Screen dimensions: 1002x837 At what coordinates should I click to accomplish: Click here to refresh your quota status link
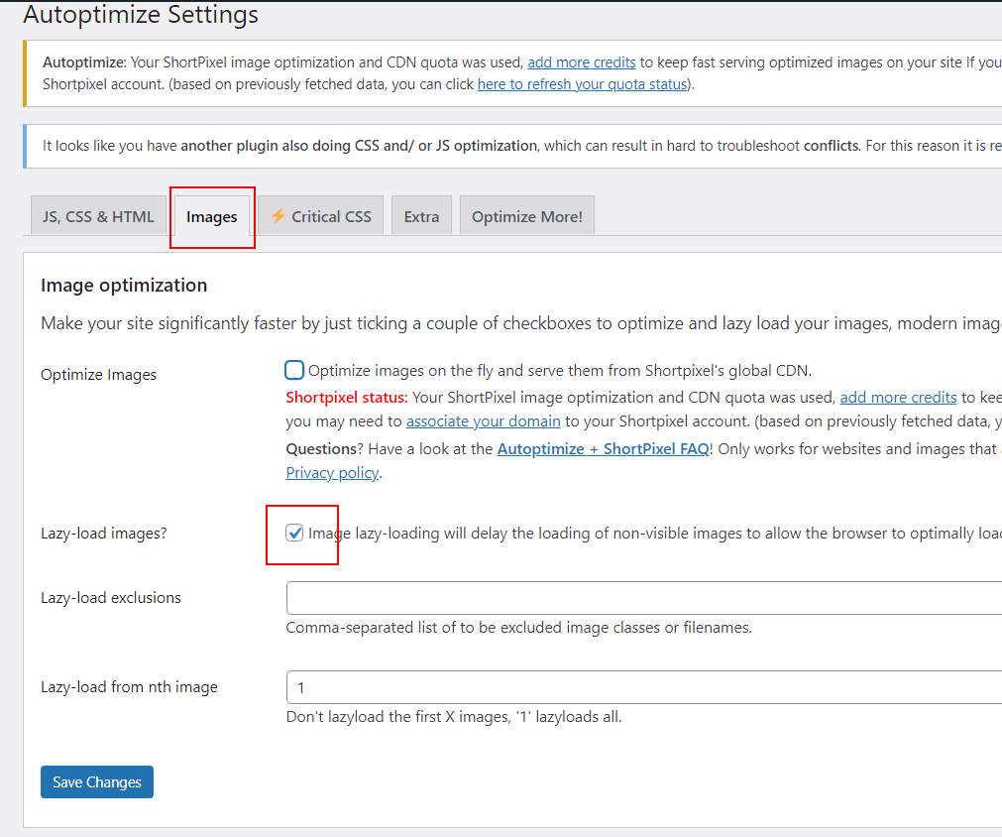coord(582,83)
